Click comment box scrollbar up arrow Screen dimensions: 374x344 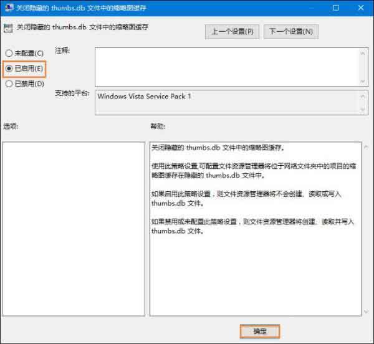point(363,53)
